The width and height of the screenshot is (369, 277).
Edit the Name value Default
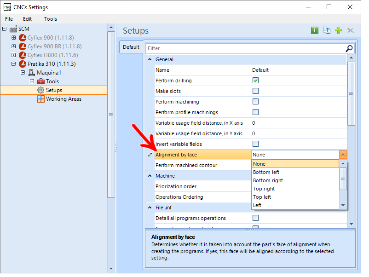[x=299, y=70]
